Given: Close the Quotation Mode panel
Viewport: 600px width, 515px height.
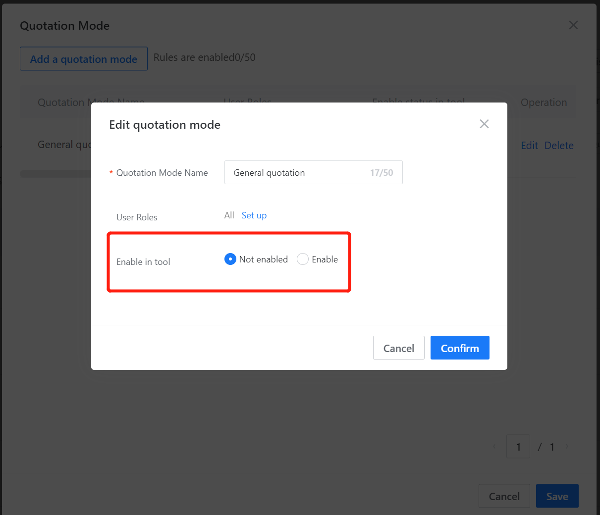Looking at the screenshot, I should (573, 25).
